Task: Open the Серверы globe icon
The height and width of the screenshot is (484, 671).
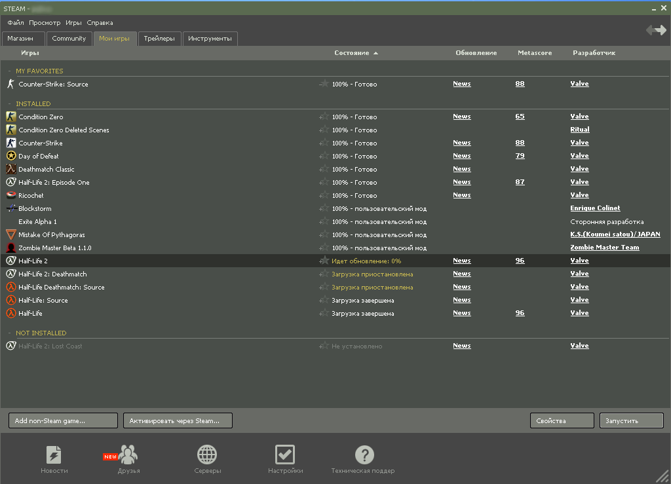Action: [x=207, y=455]
